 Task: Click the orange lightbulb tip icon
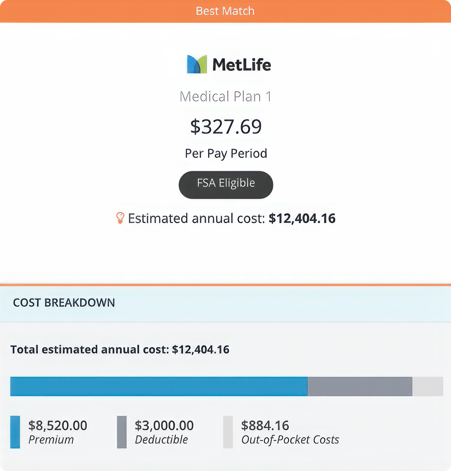(x=120, y=218)
